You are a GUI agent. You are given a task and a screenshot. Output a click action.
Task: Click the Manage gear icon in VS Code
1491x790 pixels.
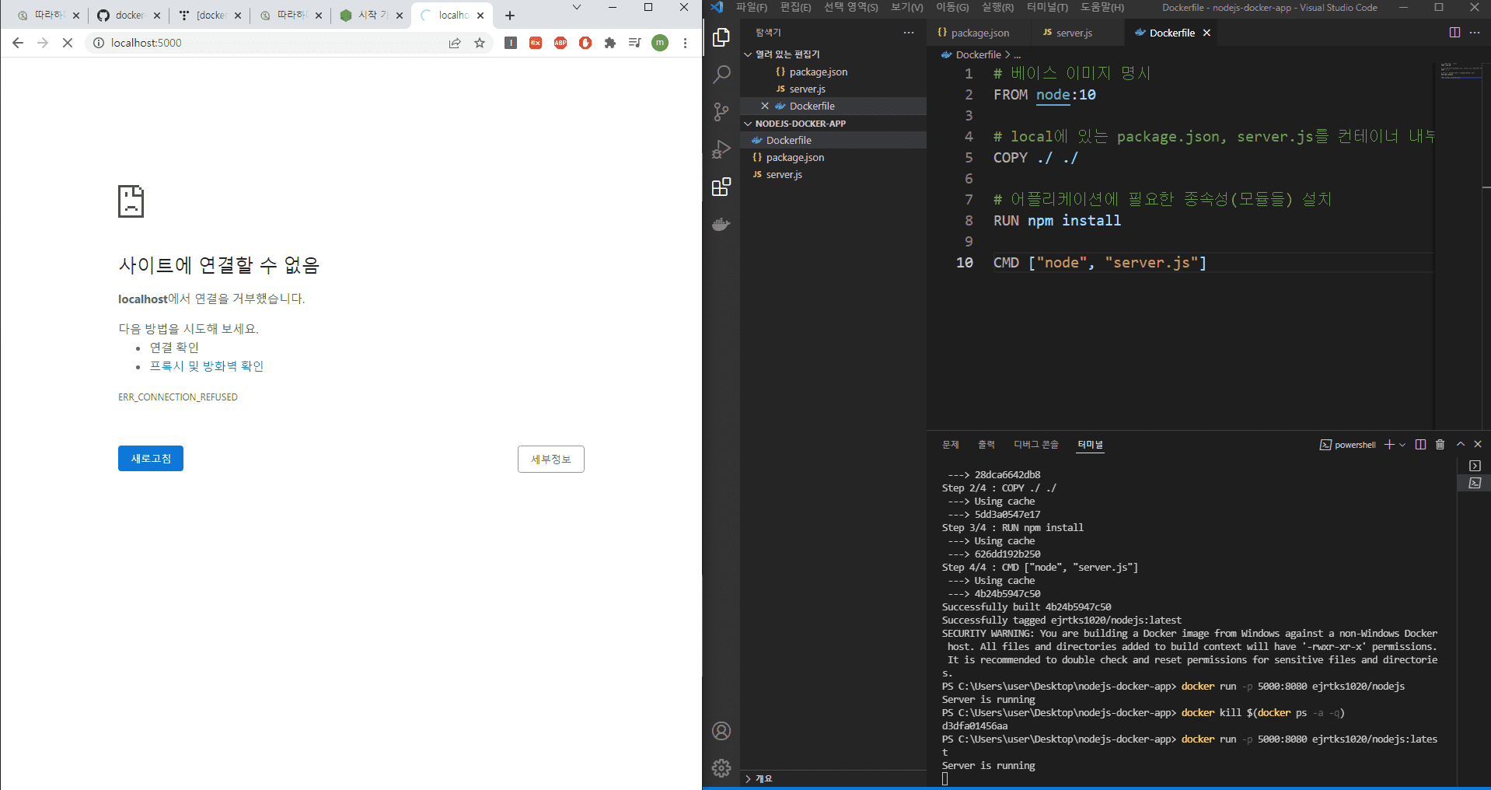721,768
